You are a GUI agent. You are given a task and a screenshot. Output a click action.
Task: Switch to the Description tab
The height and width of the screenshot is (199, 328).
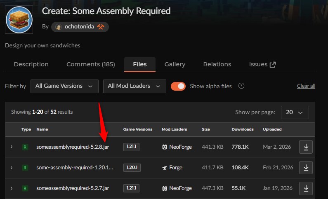(x=31, y=64)
